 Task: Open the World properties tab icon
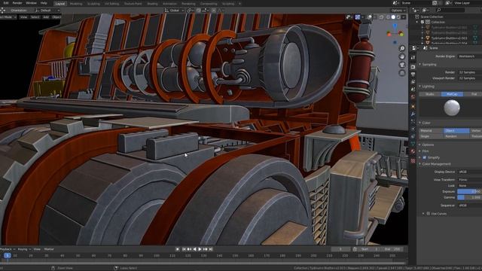tap(413, 97)
